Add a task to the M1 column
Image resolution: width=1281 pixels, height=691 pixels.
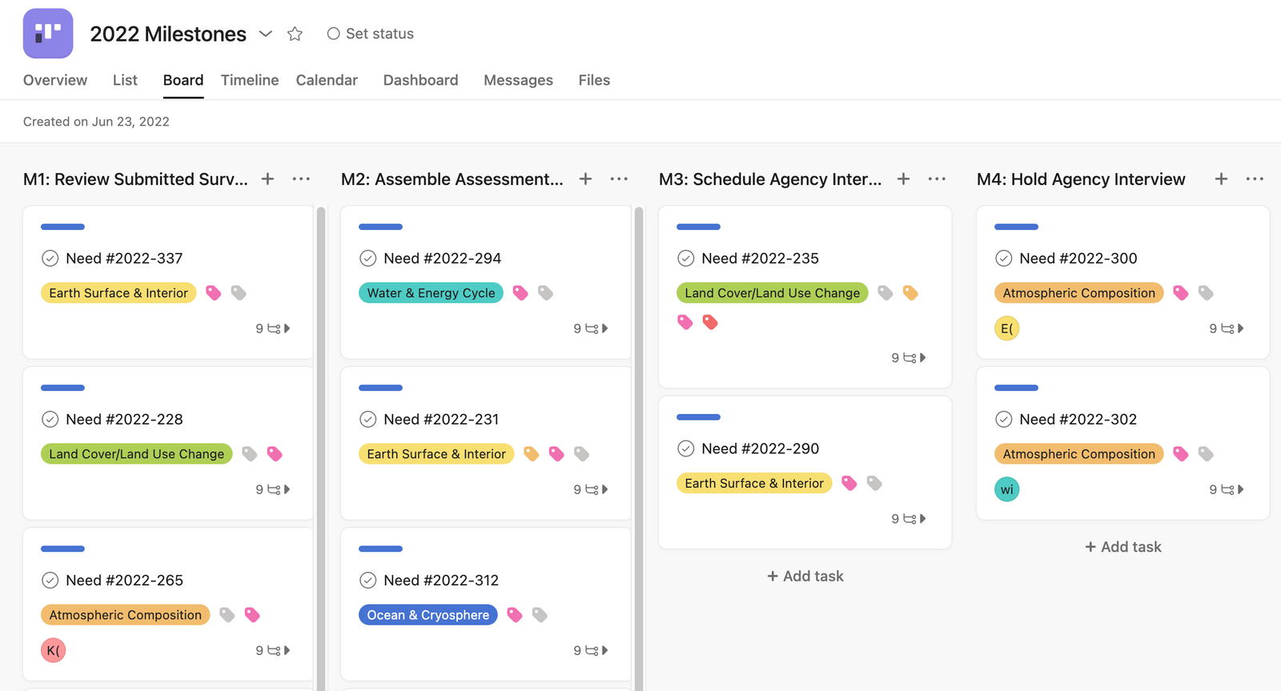click(267, 179)
